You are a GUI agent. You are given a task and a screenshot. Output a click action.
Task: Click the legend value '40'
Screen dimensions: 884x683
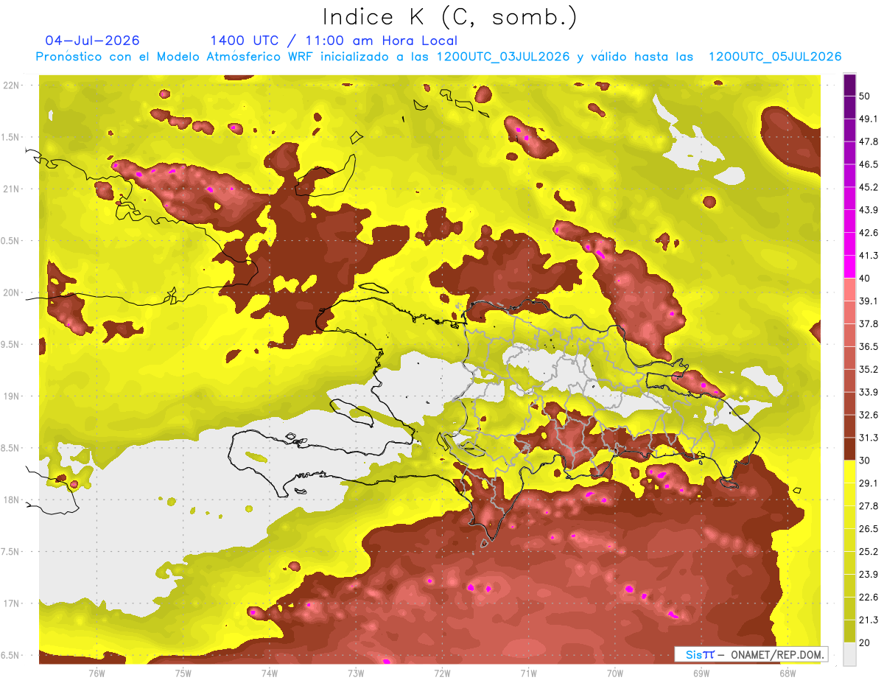pyautogui.click(x=864, y=279)
